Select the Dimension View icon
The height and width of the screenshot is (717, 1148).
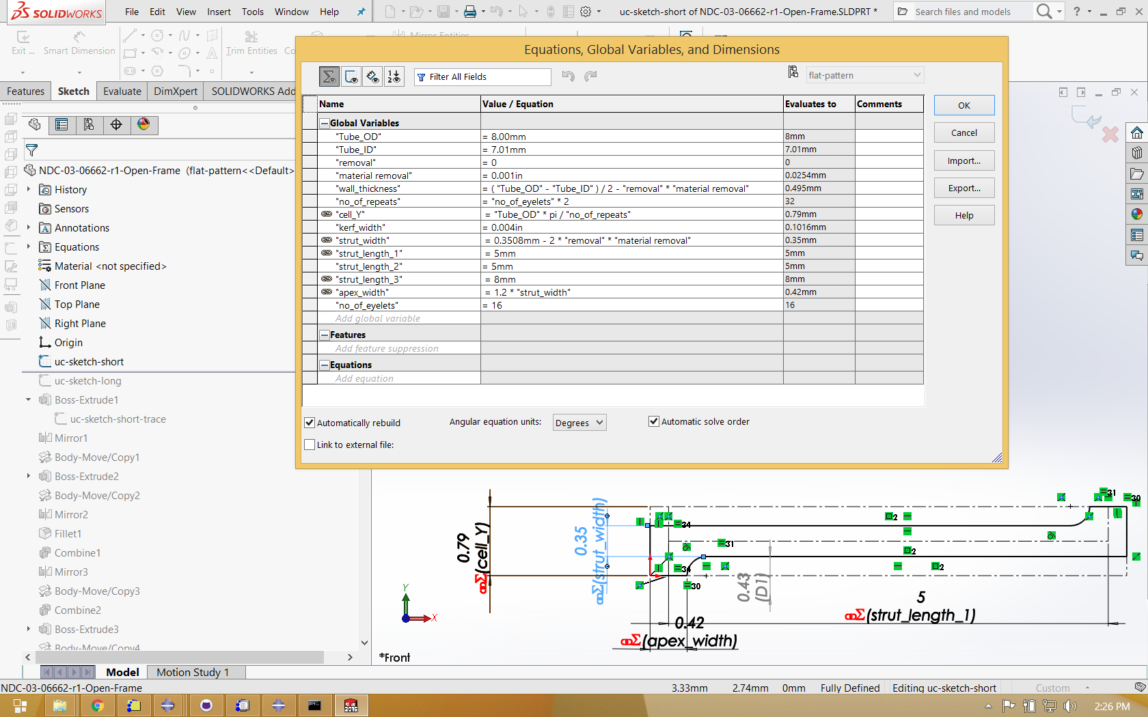(x=372, y=76)
